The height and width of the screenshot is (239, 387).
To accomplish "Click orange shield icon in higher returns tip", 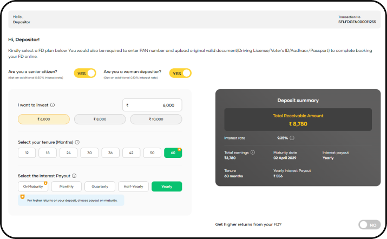I will [22, 197].
